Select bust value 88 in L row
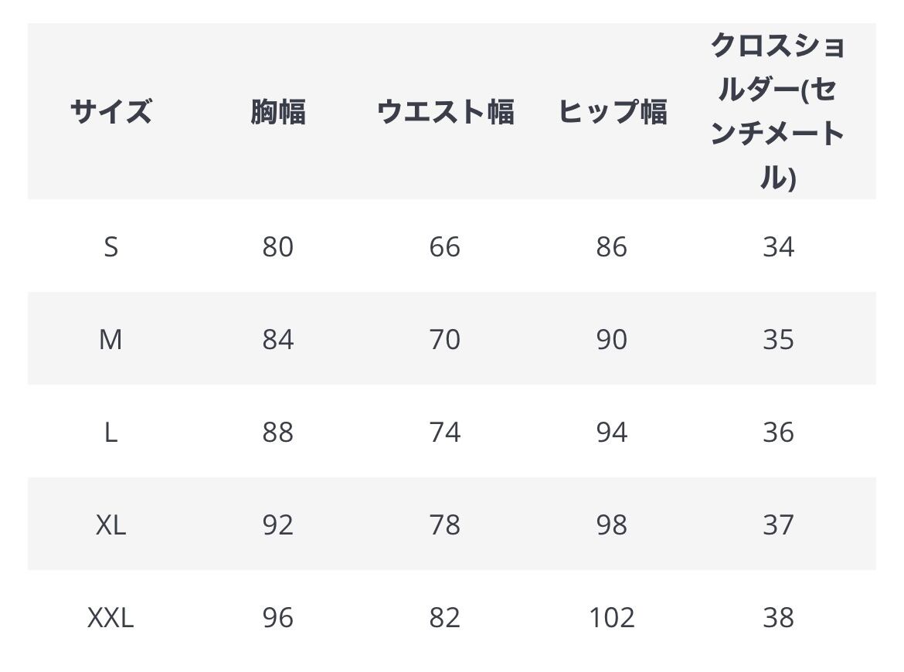 click(x=278, y=433)
